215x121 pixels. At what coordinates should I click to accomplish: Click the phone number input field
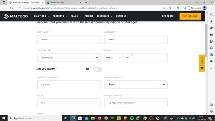[x=145, y=57]
